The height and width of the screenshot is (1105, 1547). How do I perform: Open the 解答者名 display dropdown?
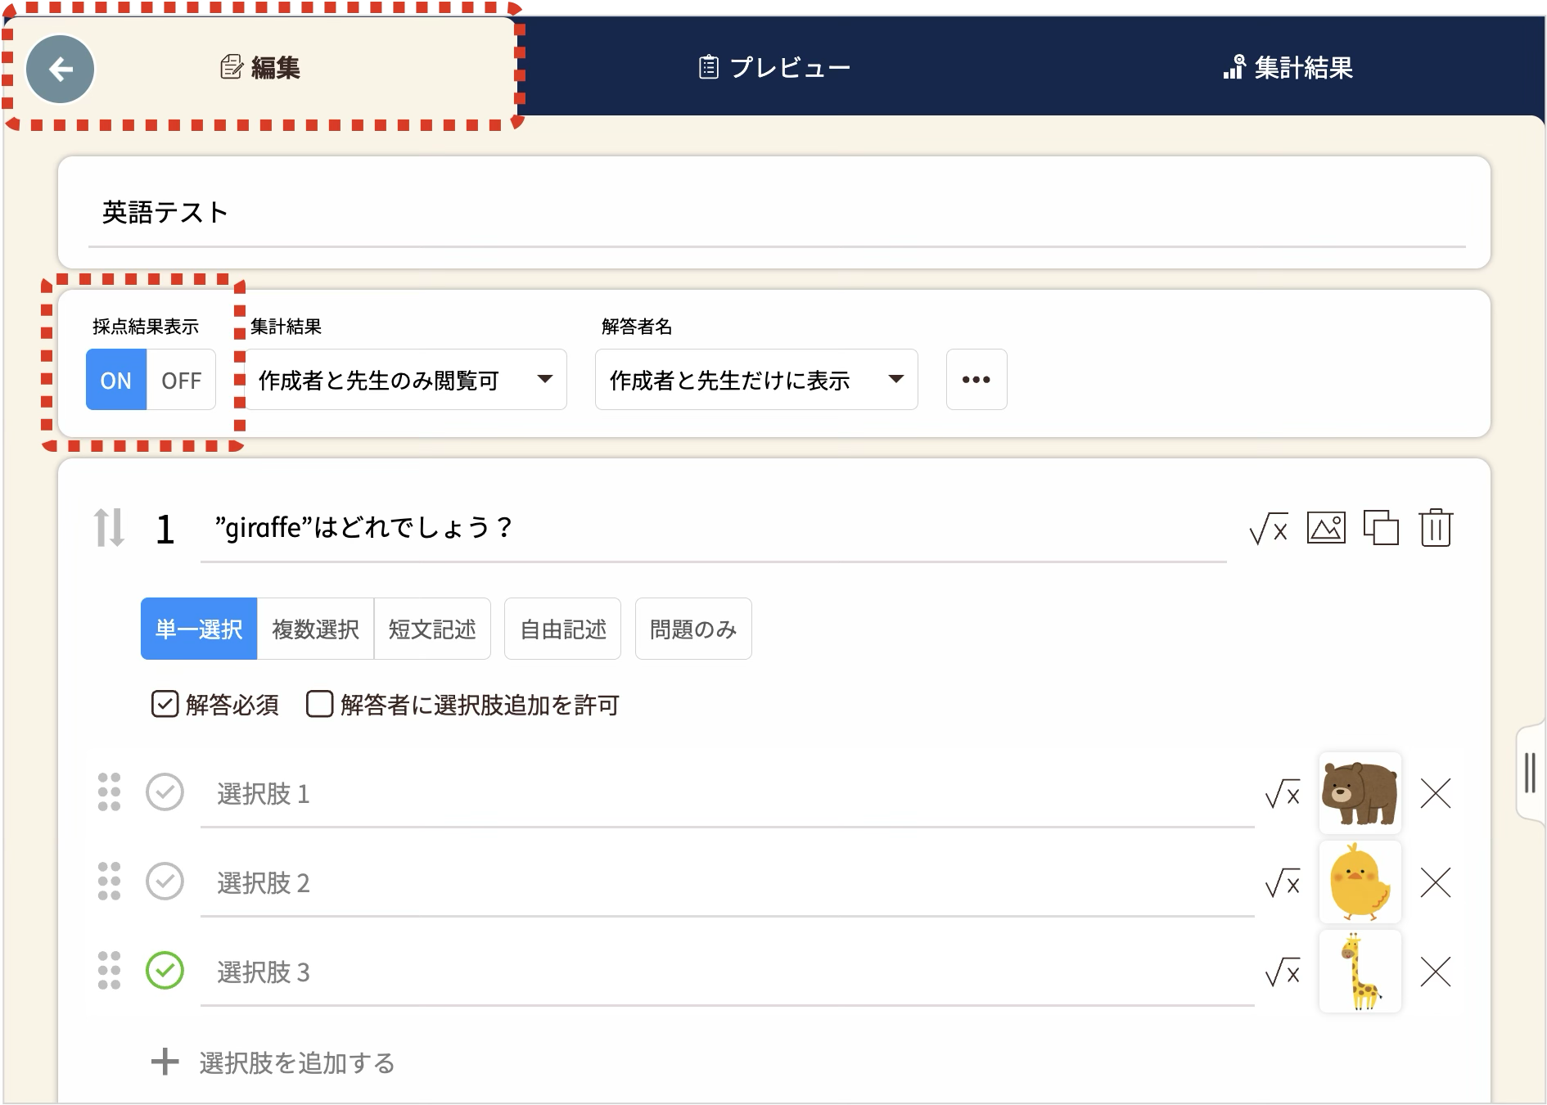(756, 380)
